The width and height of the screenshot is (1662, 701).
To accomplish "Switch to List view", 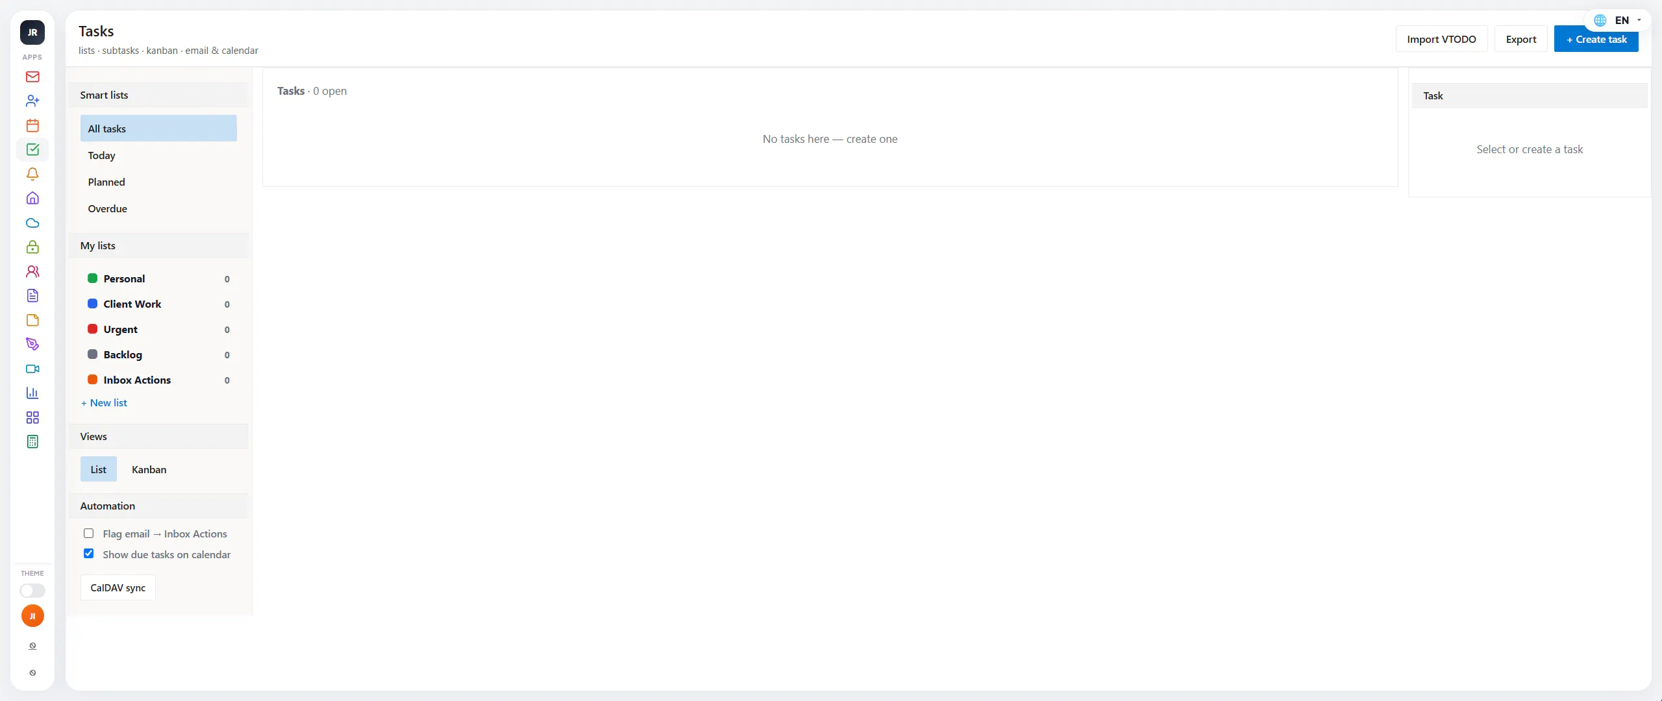I will tap(99, 469).
